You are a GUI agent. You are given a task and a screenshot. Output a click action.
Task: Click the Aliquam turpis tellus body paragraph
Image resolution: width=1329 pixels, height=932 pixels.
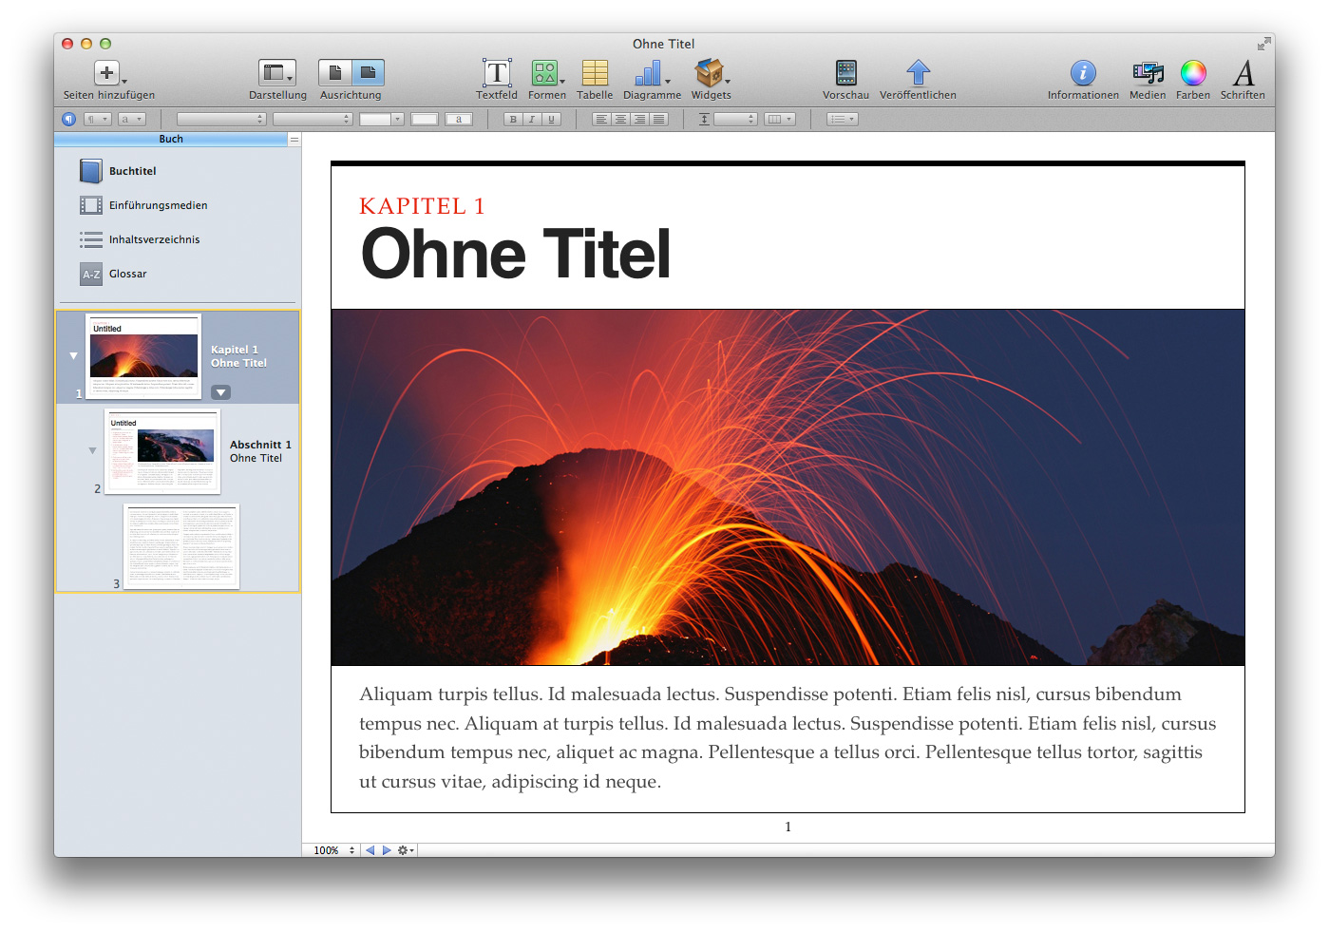(x=788, y=738)
